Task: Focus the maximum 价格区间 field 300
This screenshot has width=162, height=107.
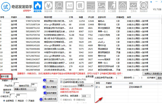Action: [x=22, y=96]
